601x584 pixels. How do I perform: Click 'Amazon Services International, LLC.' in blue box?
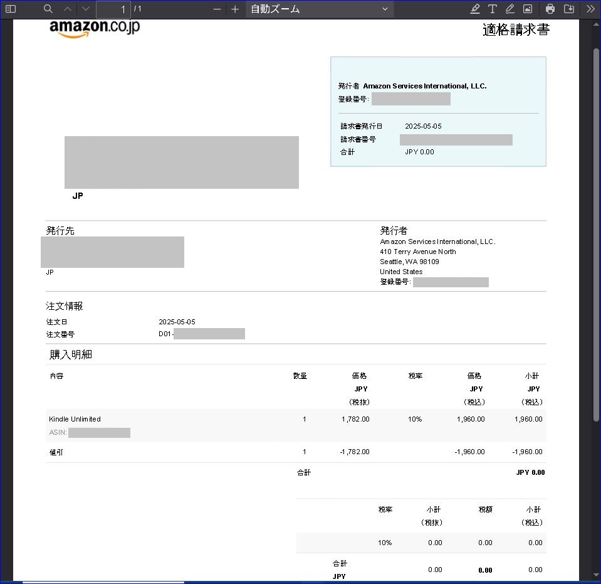point(425,86)
